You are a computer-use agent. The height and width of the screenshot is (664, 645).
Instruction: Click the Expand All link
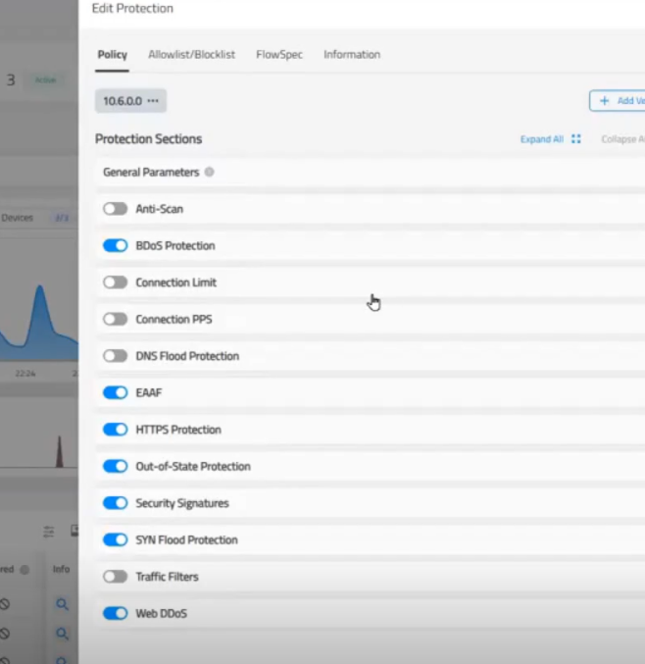pyautogui.click(x=541, y=139)
